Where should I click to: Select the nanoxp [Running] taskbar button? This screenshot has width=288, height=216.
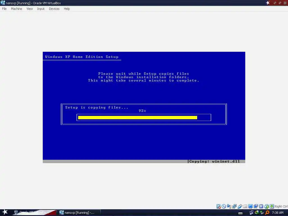tap(78, 213)
